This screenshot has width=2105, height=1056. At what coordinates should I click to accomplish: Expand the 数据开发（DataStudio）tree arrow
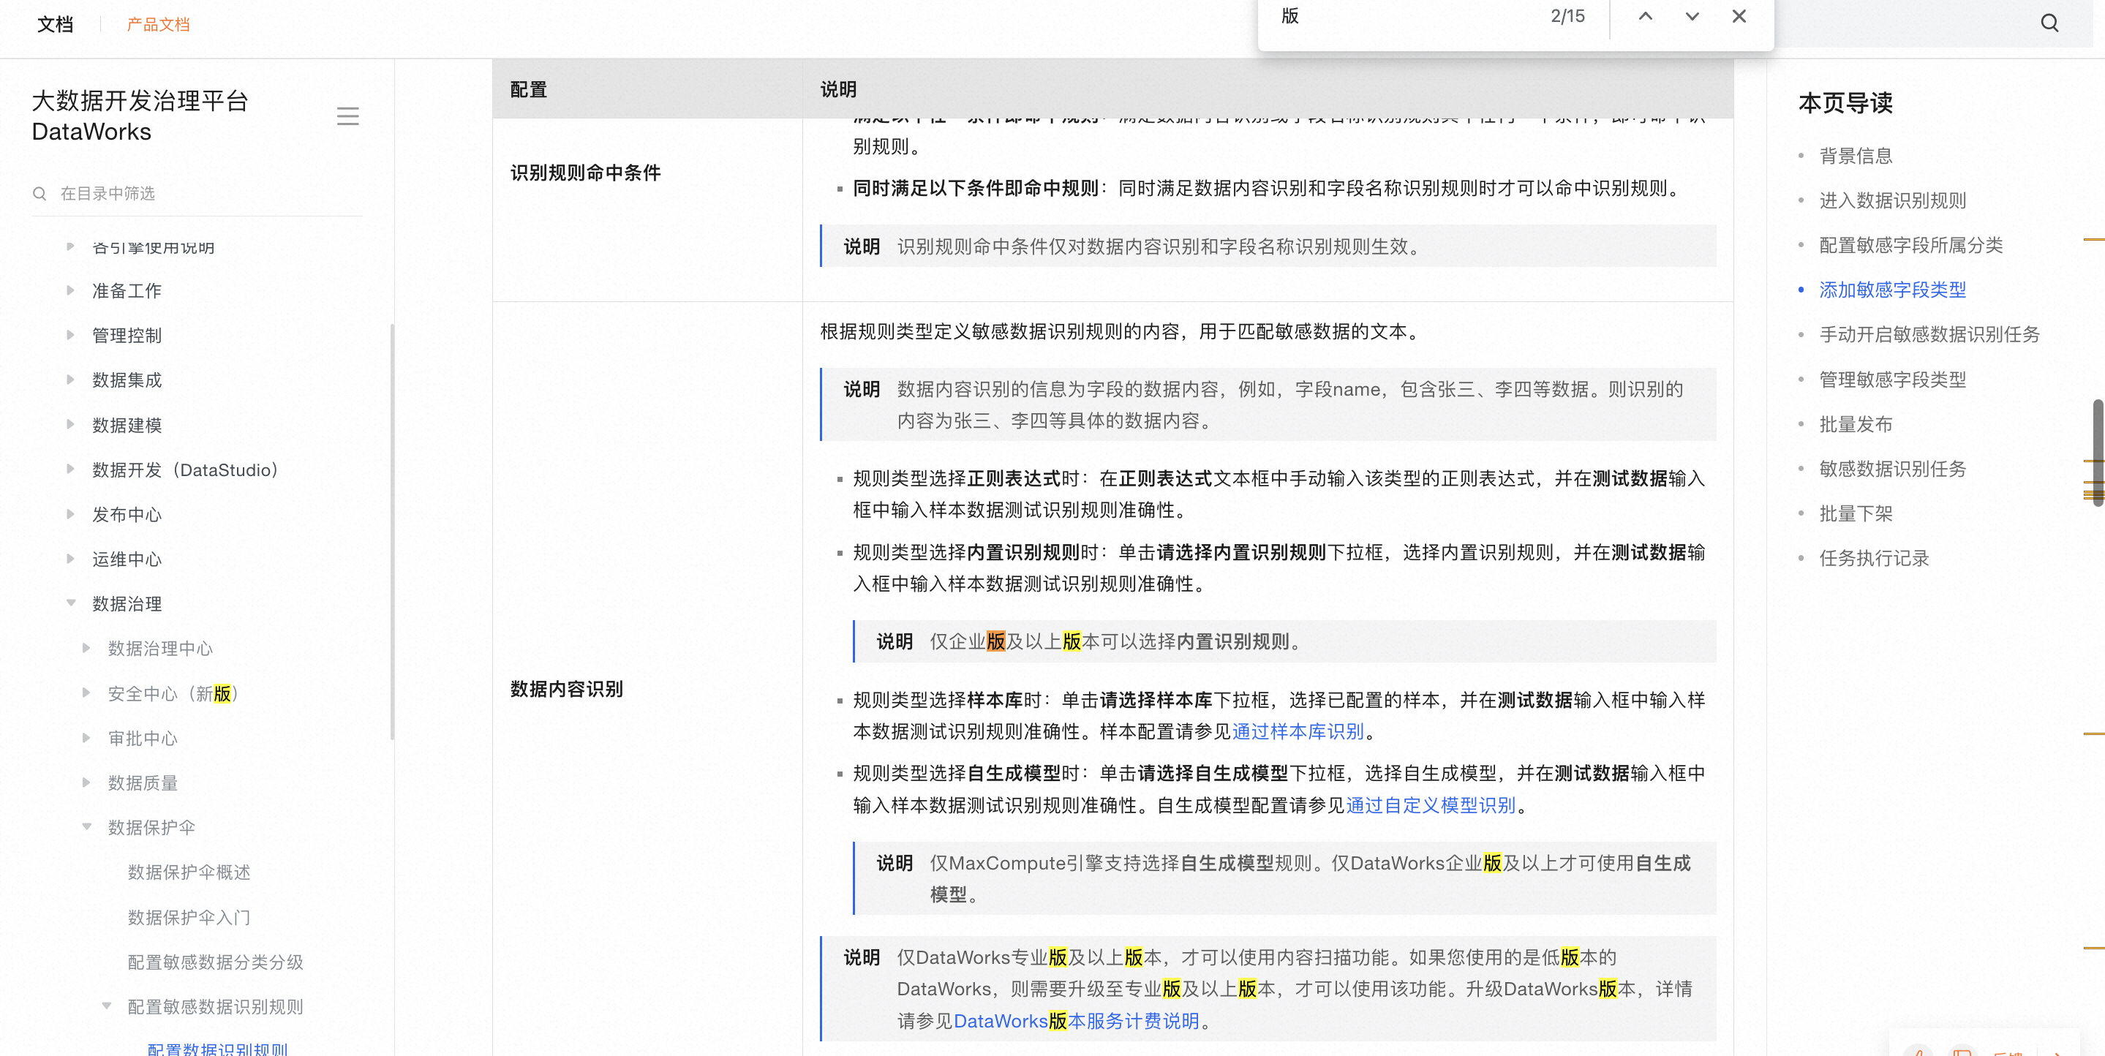(70, 469)
